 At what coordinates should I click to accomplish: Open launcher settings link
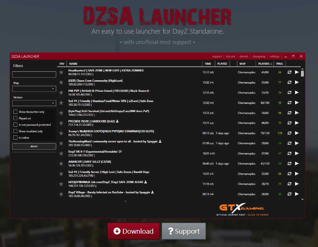pyautogui.click(x=274, y=56)
